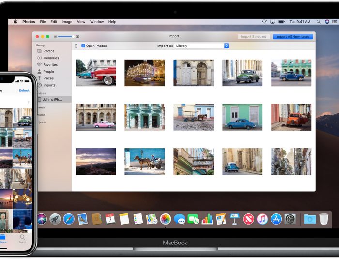
Task: Select Memories in sidebar
Action: 52,58
